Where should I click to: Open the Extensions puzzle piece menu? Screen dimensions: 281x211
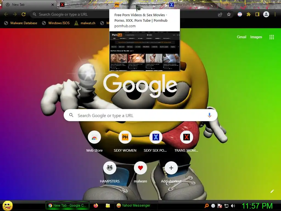(x=249, y=14)
